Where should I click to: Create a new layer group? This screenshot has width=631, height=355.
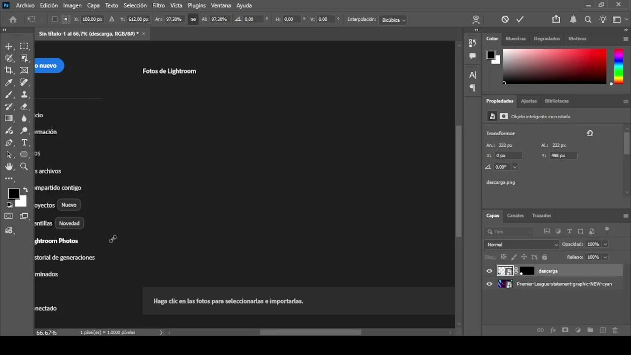pos(590,330)
